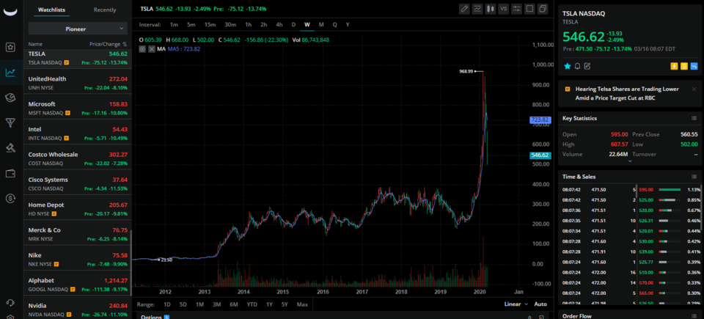This screenshot has height=319, width=704.
Task: Switch to the Watchlists tab
Action: point(51,10)
